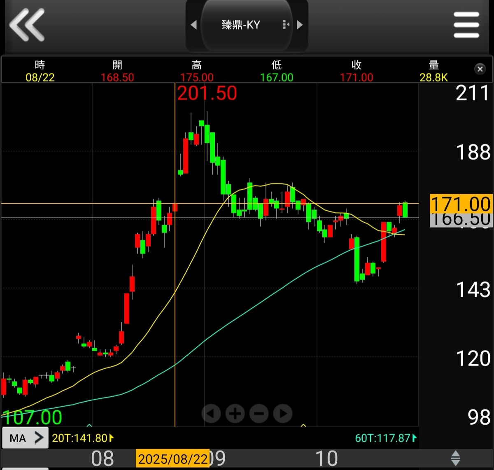The image size is (494, 470).
Task: Click the close price 171.00 in header
Action: coord(357,77)
